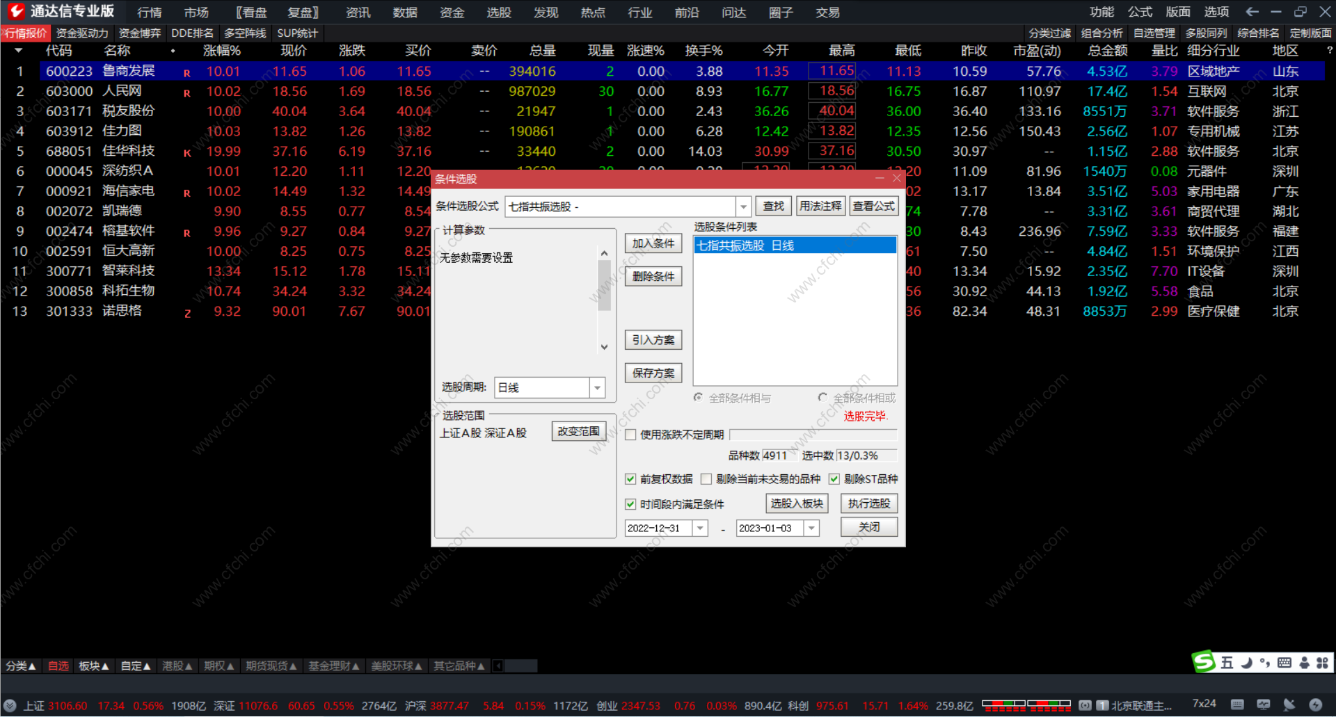Screen dimensions: 1336x717
Task: Expand the 期货现货 bottom tab menu
Action: click(x=271, y=666)
